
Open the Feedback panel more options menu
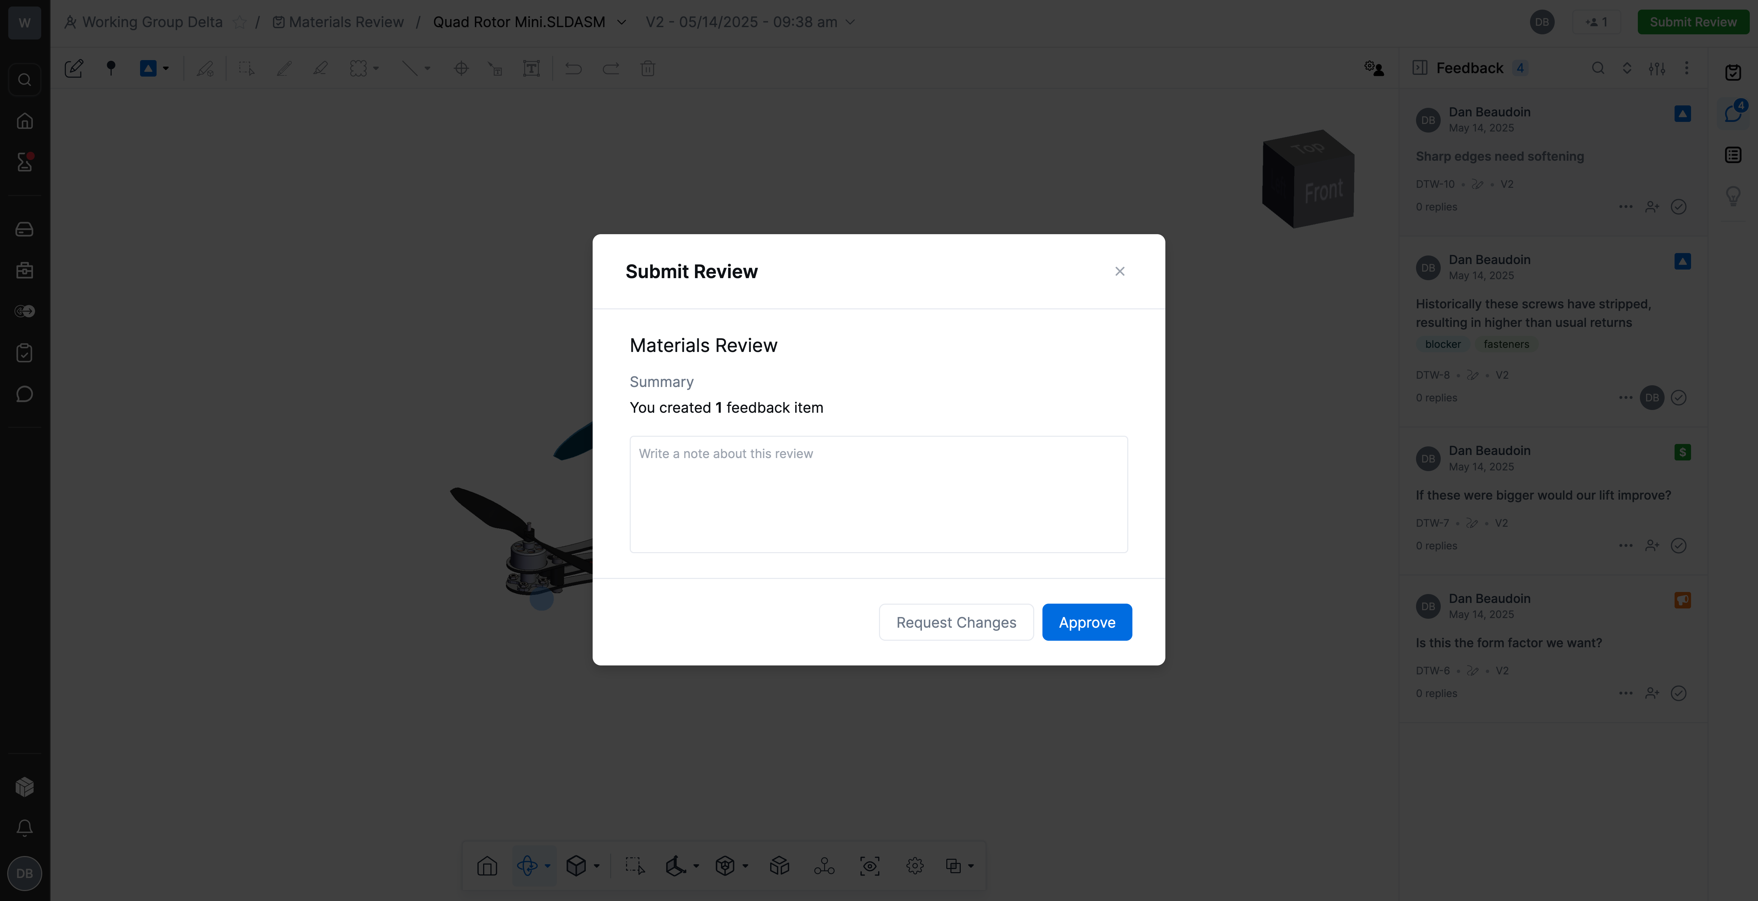(x=1686, y=68)
